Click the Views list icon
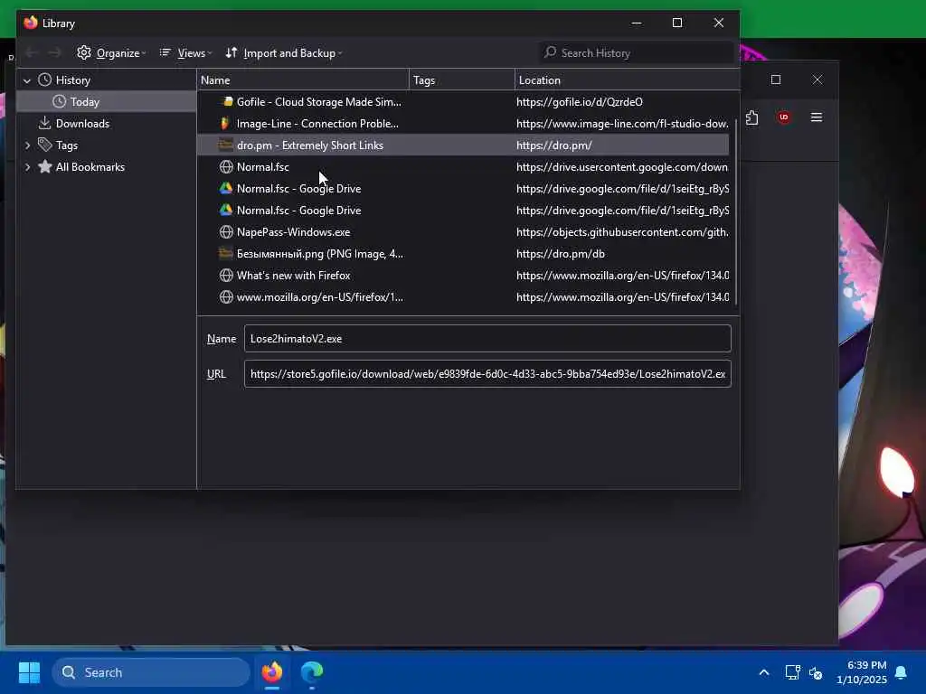 tap(165, 52)
